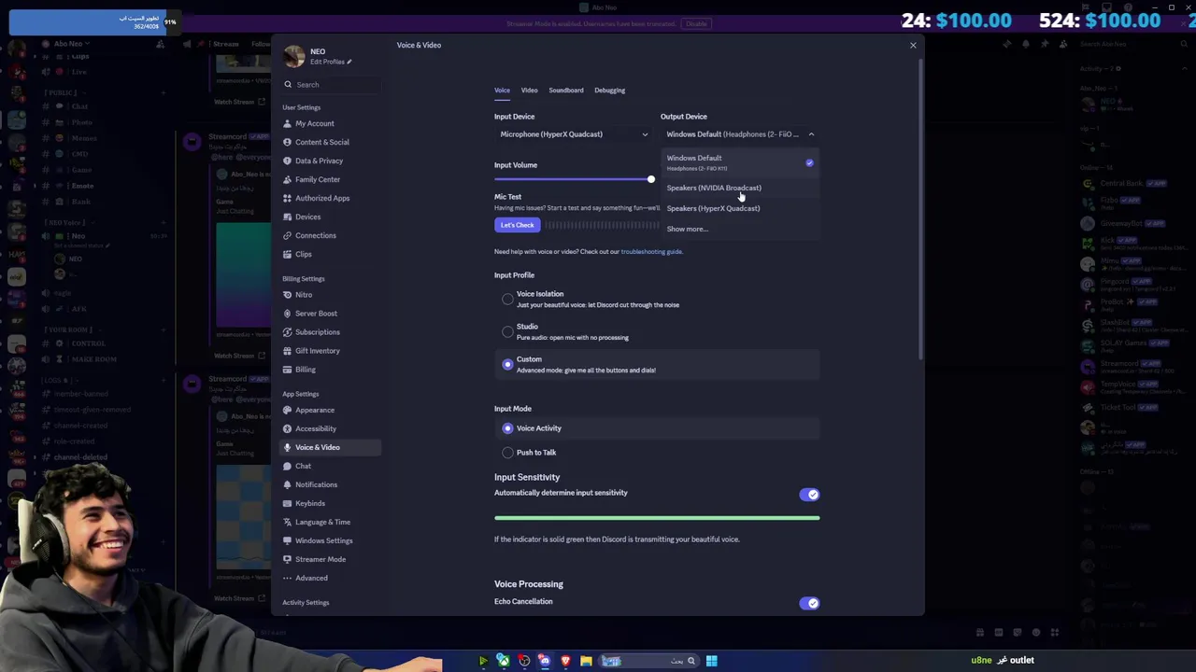Open Family Center icon in sidebar
The width and height of the screenshot is (1196, 672).
tap(288, 179)
